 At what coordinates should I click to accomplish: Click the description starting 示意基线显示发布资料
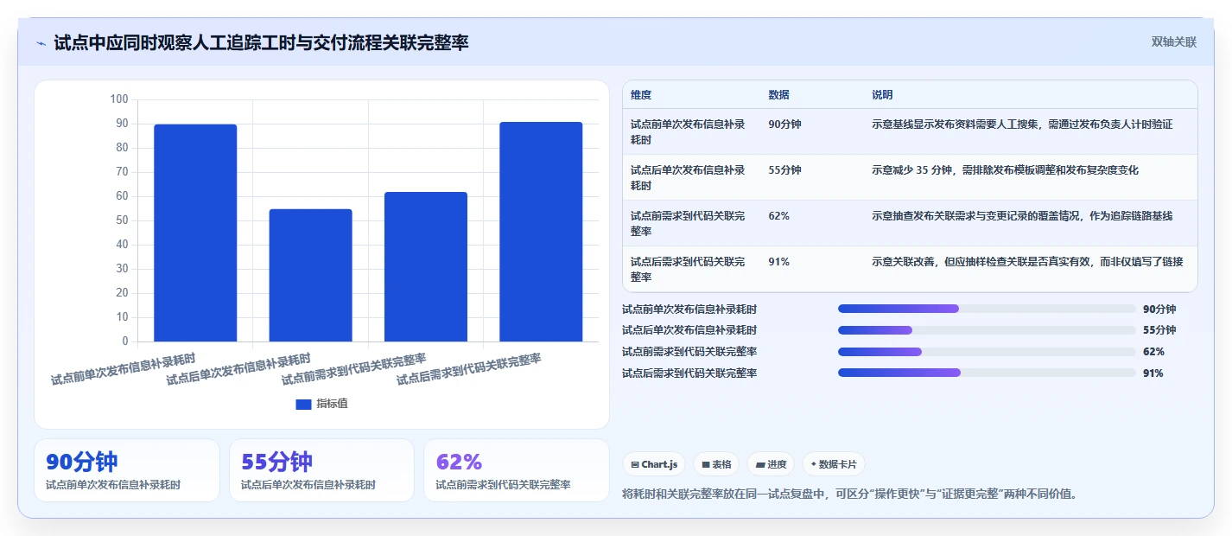click(x=1022, y=124)
